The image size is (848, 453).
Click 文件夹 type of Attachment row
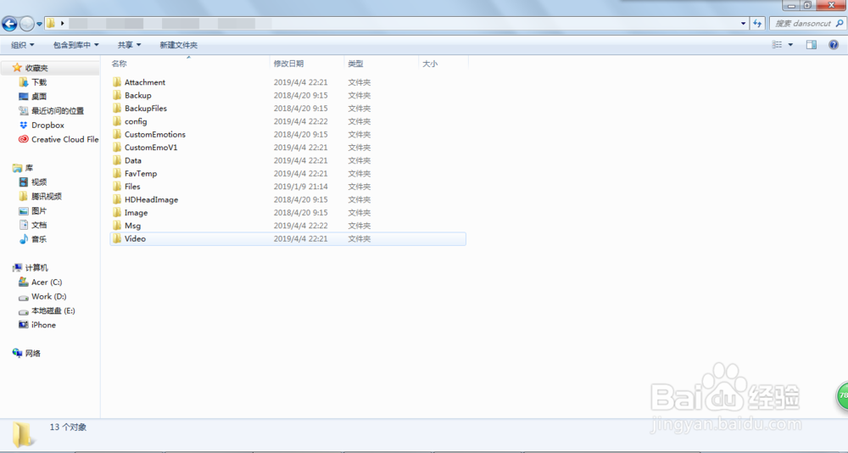tap(359, 82)
